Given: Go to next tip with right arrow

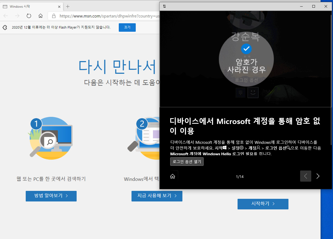Looking at the screenshot, I should (318, 176).
